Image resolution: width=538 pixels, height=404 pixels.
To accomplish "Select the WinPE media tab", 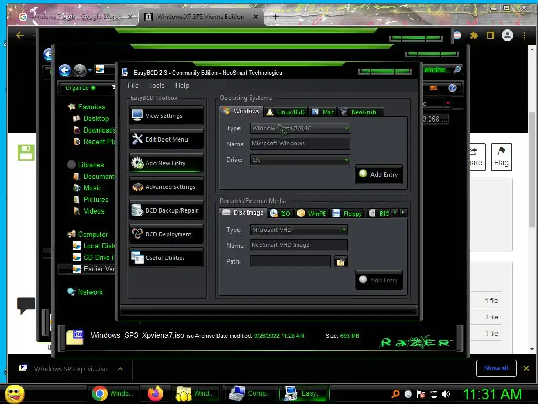I will 311,214.
